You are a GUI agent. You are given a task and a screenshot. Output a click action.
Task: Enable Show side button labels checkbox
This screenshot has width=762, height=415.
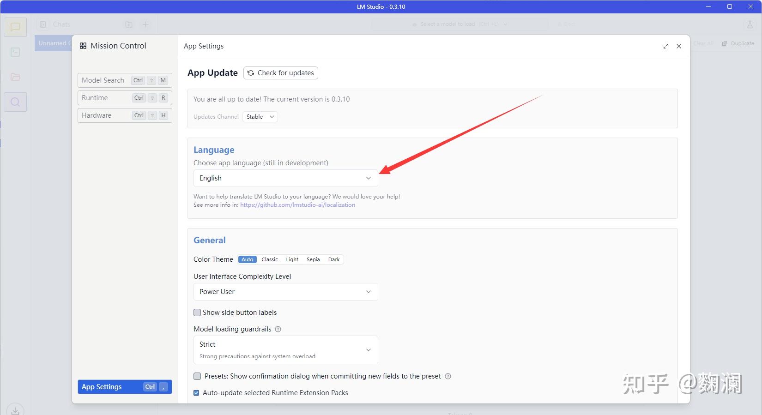point(197,313)
